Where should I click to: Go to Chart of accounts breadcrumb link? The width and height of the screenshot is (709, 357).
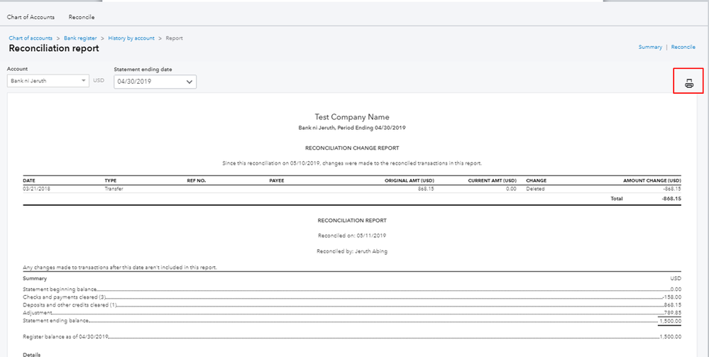click(31, 38)
